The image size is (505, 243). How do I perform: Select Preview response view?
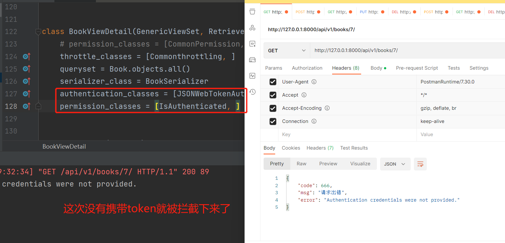click(328, 164)
